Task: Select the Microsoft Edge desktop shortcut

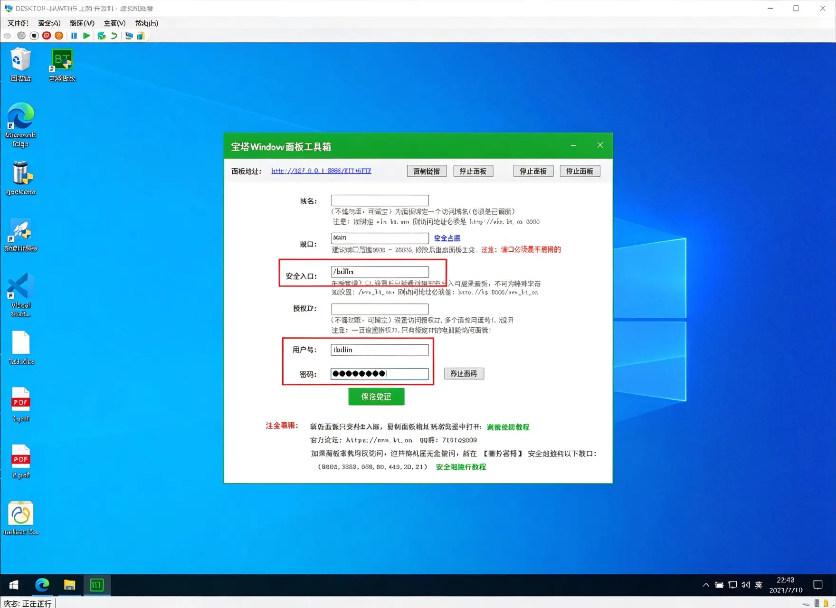Action: click(x=20, y=124)
